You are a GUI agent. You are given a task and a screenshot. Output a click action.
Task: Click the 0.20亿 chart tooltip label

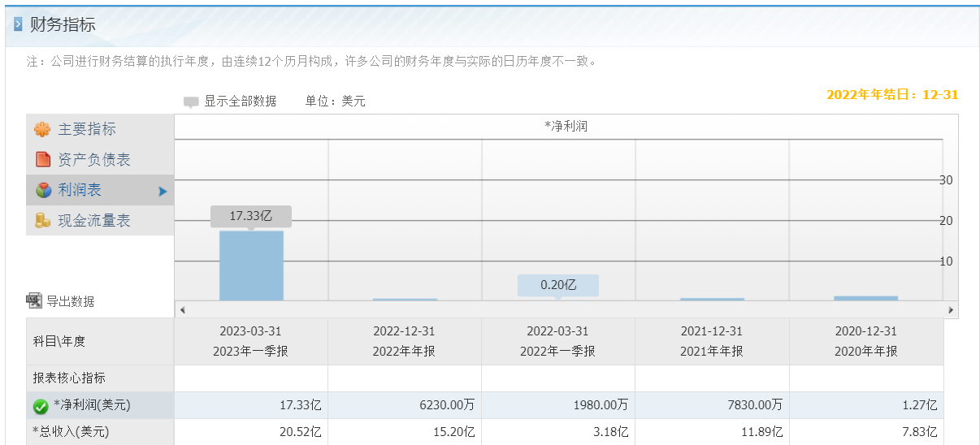click(558, 285)
